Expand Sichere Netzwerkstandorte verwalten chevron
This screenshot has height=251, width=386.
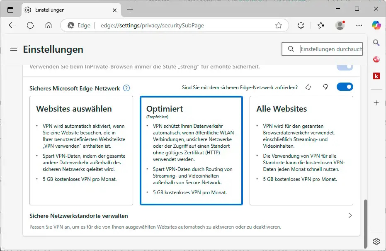(350, 216)
